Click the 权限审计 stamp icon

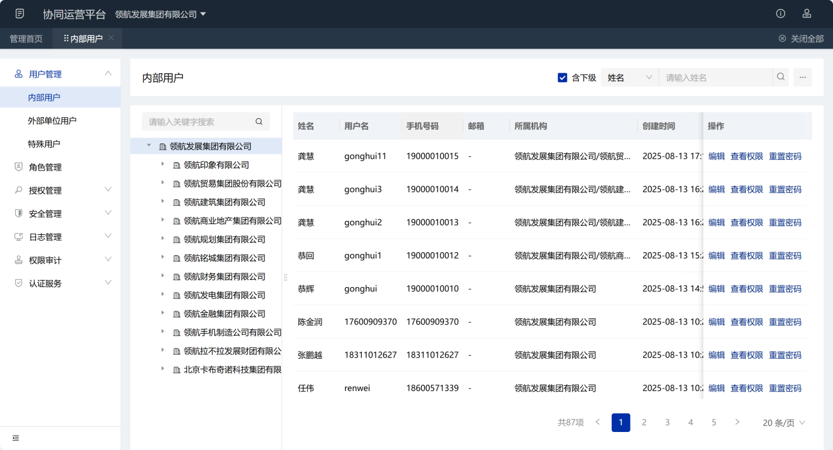pos(19,260)
